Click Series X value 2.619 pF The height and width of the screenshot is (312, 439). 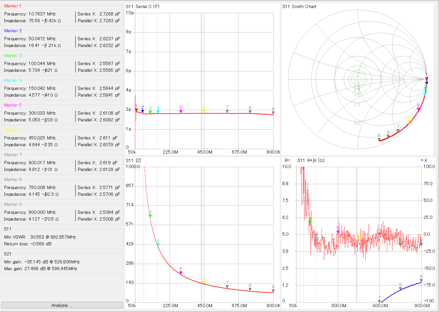coord(108,163)
